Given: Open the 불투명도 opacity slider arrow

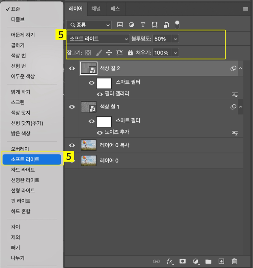Looking at the screenshot, I should 175,39.
